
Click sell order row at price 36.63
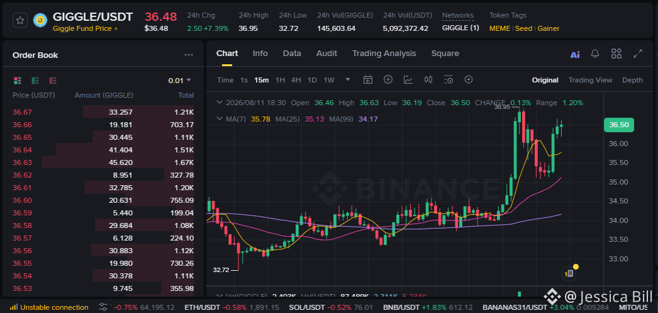pyautogui.click(x=103, y=162)
